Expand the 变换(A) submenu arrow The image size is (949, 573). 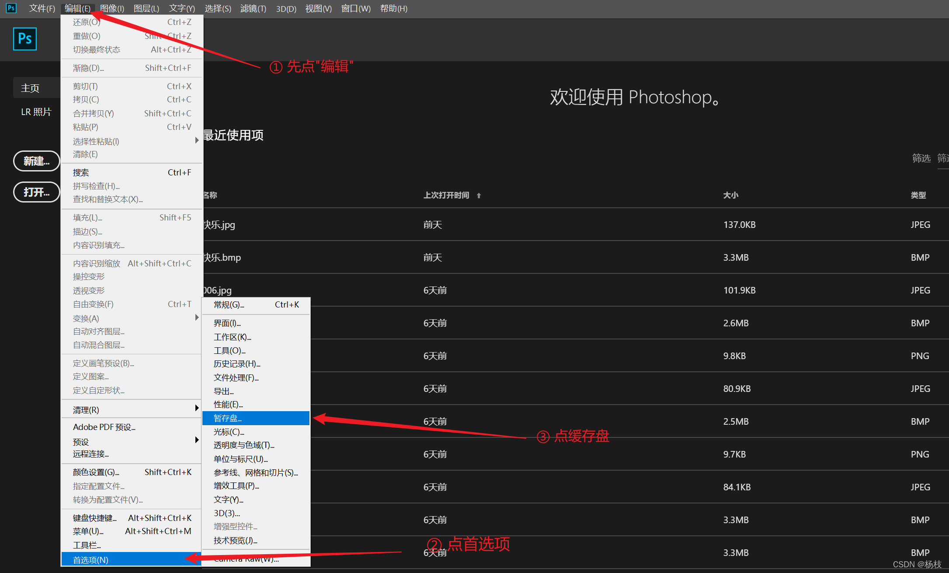click(197, 318)
